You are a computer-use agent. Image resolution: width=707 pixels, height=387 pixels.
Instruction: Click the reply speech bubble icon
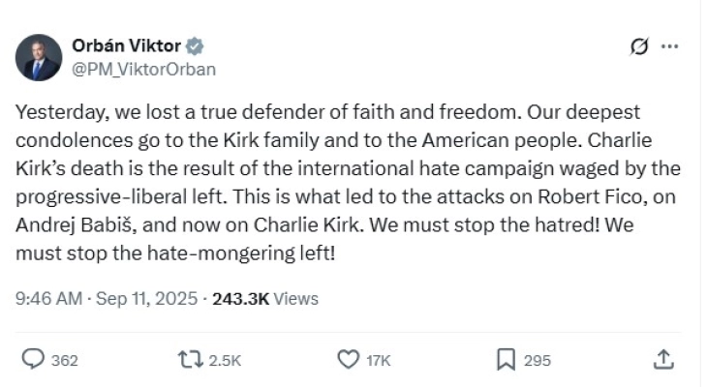[x=33, y=360]
